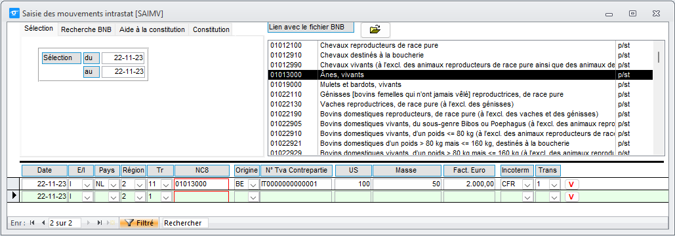Click the red V in second row
The image size is (675, 236).
tap(572, 197)
